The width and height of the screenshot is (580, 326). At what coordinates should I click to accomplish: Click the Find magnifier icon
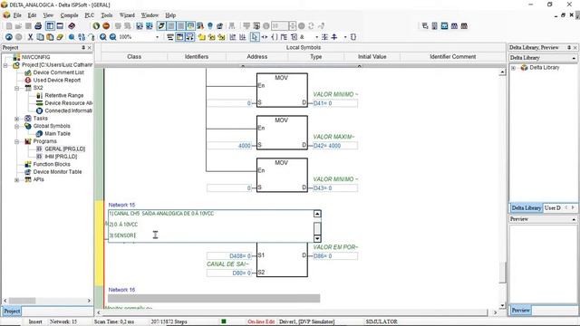72,37
